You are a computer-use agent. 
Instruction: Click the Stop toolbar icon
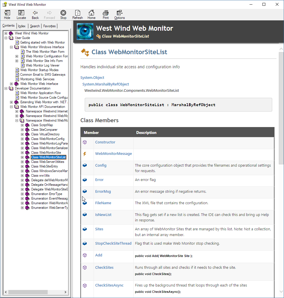click(63, 13)
